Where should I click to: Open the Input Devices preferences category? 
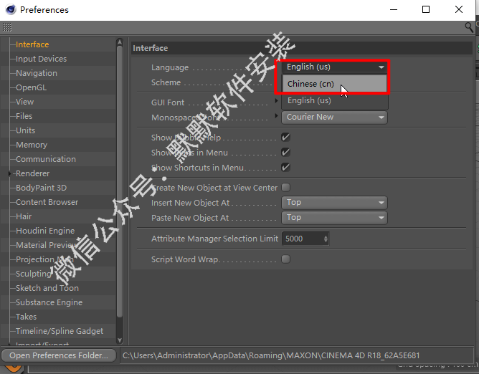pyautogui.click(x=41, y=59)
